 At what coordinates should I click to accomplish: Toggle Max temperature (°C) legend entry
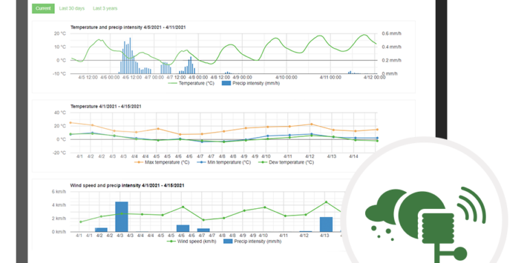(x=162, y=162)
